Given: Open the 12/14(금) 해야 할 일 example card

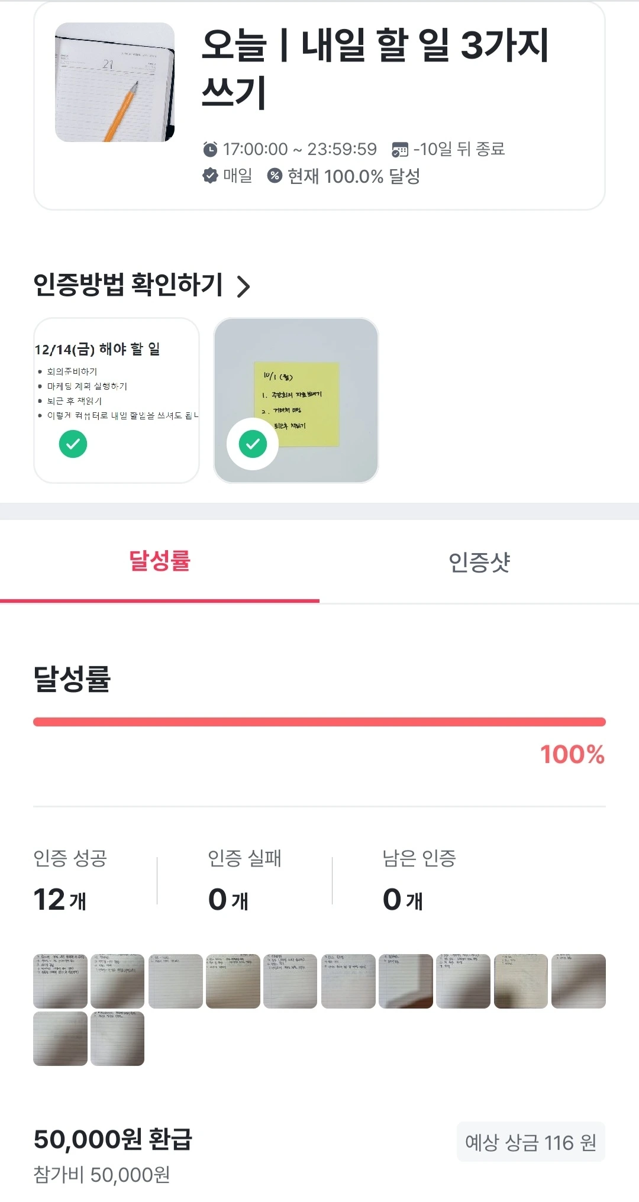Looking at the screenshot, I should [117, 400].
